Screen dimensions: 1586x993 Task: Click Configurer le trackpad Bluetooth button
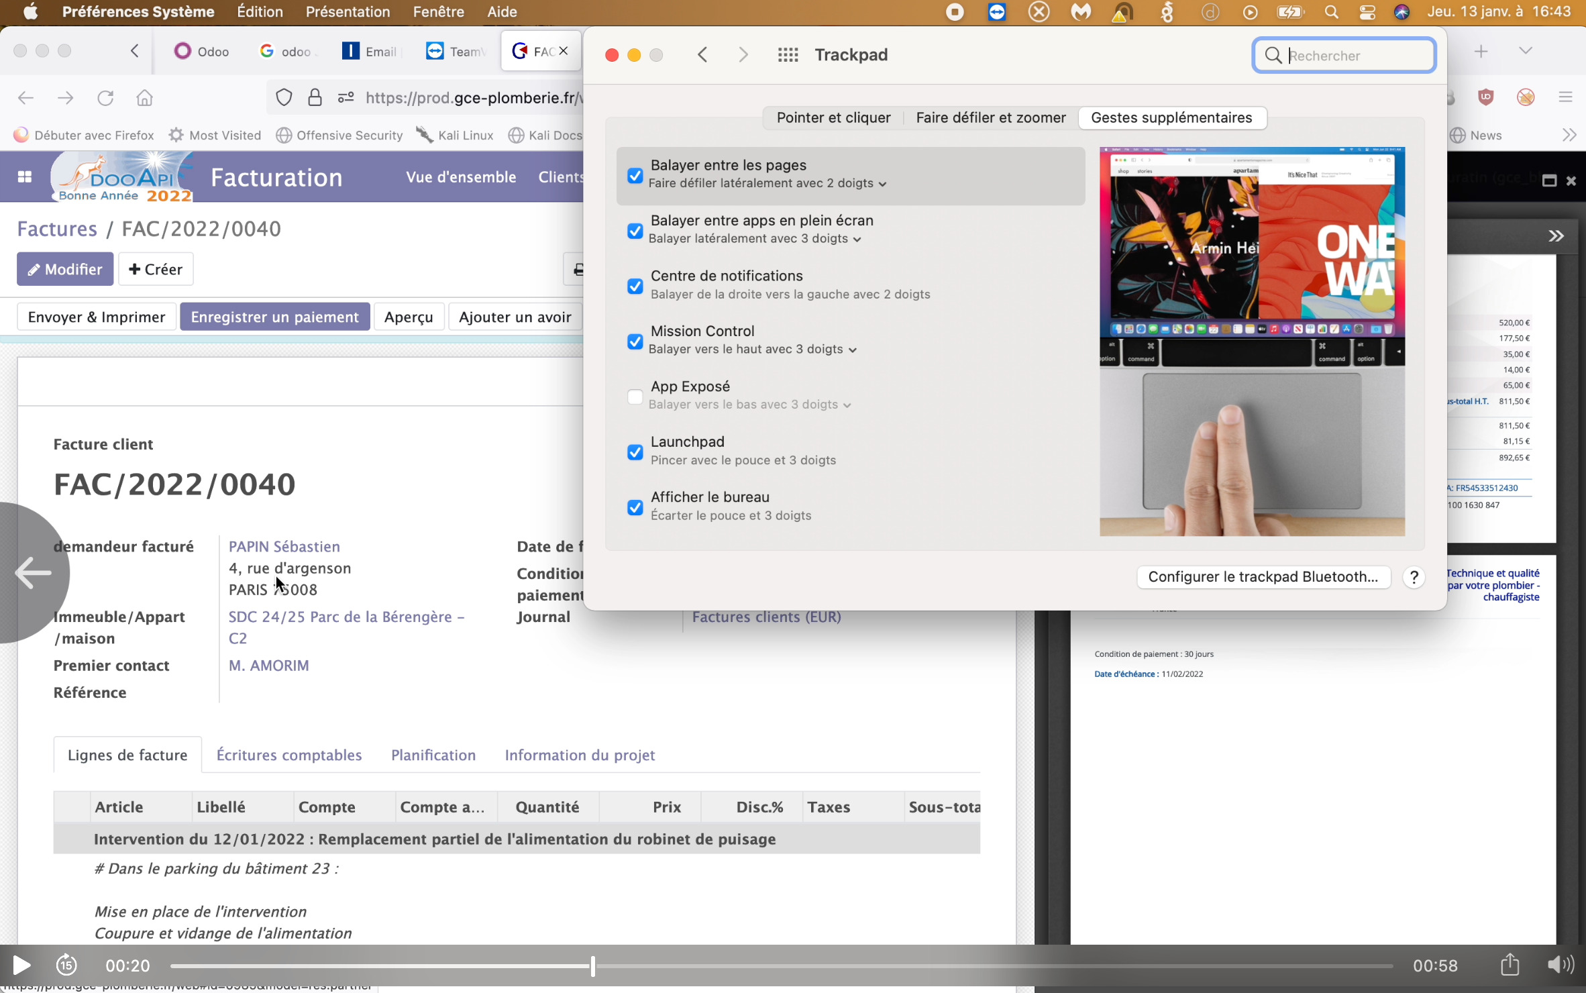(x=1263, y=577)
